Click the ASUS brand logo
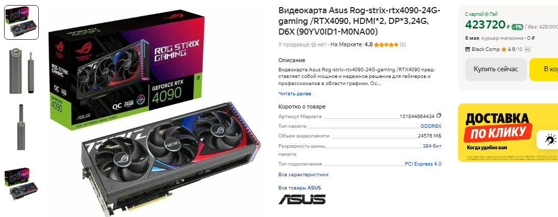The height and width of the screenshot is (217, 558). coord(302,199)
